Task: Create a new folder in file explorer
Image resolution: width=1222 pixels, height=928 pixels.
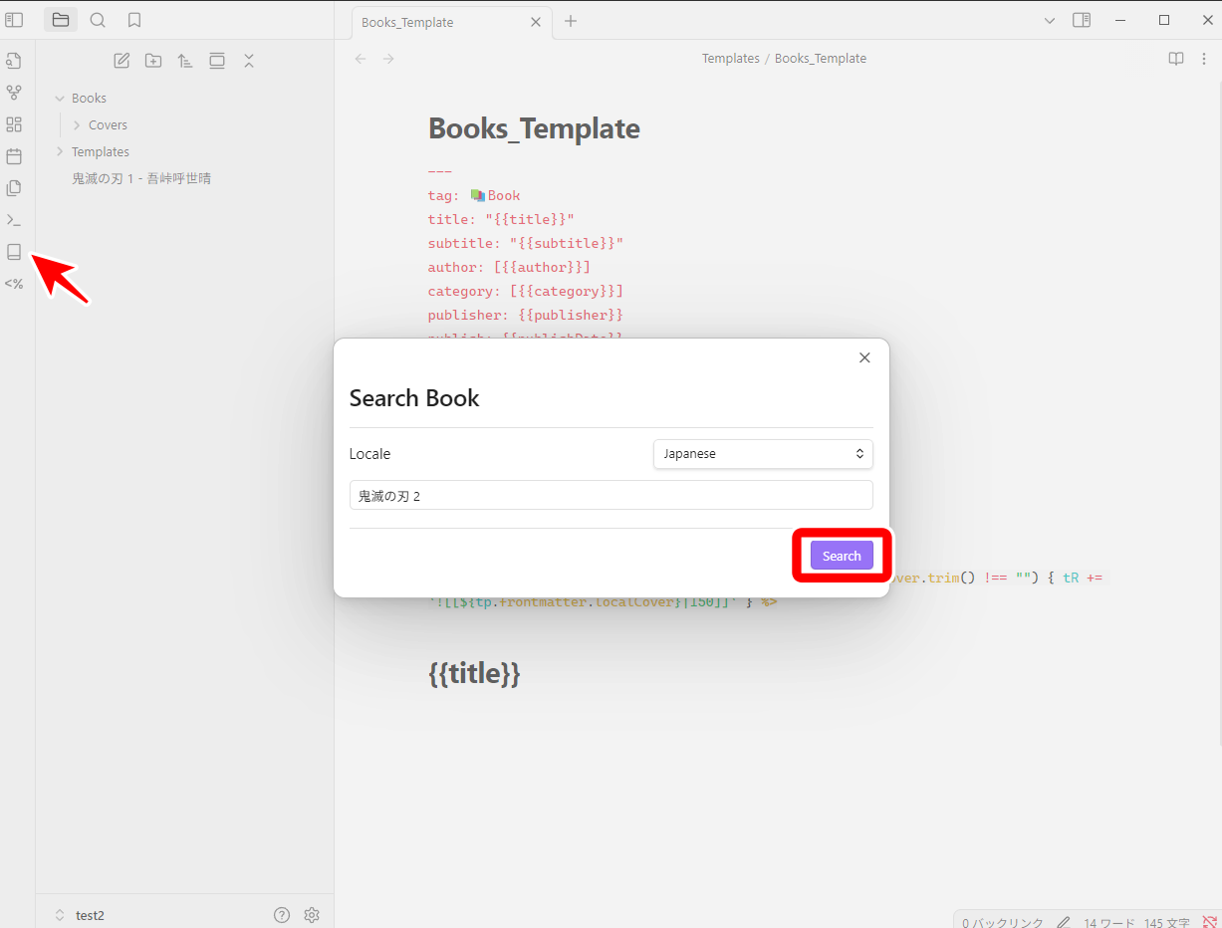Action: (153, 61)
